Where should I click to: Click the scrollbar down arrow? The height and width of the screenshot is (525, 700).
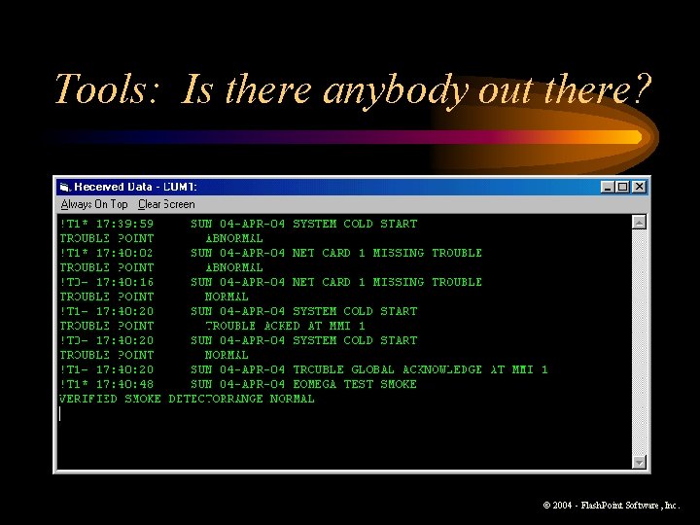640,462
